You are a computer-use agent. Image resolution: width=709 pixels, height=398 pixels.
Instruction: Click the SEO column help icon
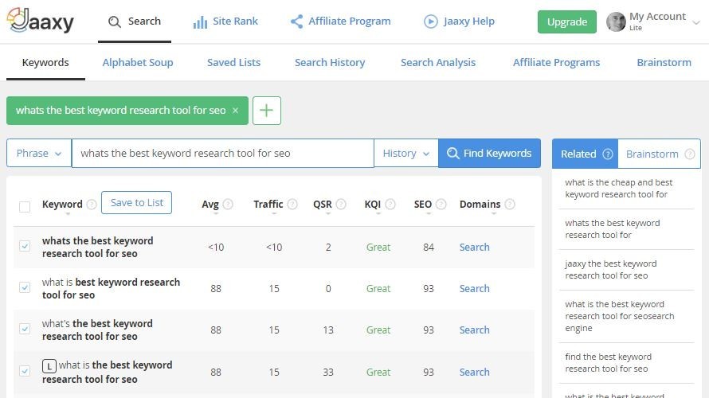(x=441, y=205)
